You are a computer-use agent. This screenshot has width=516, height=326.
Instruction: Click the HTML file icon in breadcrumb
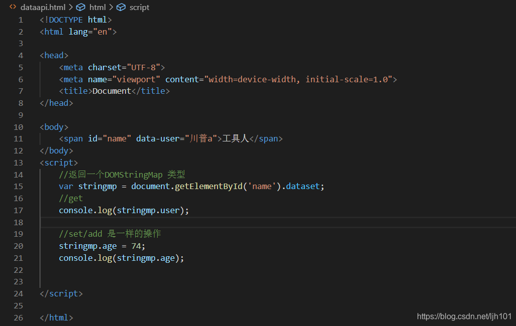[13, 7]
